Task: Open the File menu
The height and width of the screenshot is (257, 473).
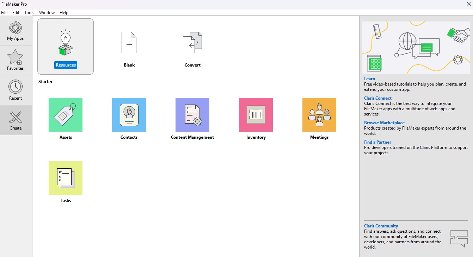Action: [4, 13]
